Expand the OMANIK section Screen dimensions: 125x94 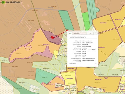point(72,64)
